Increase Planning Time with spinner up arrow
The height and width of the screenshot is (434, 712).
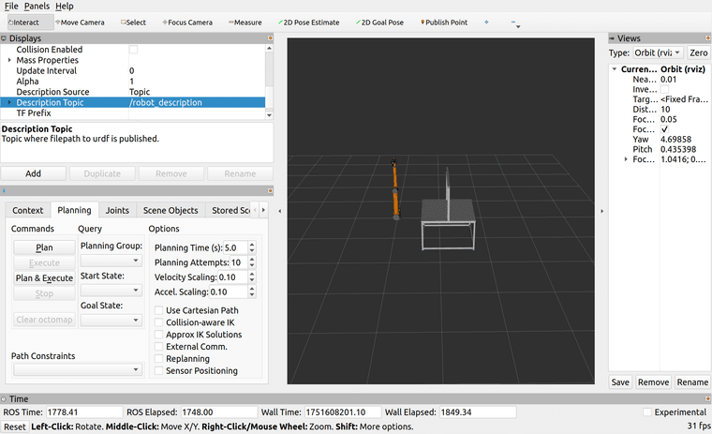point(252,245)
